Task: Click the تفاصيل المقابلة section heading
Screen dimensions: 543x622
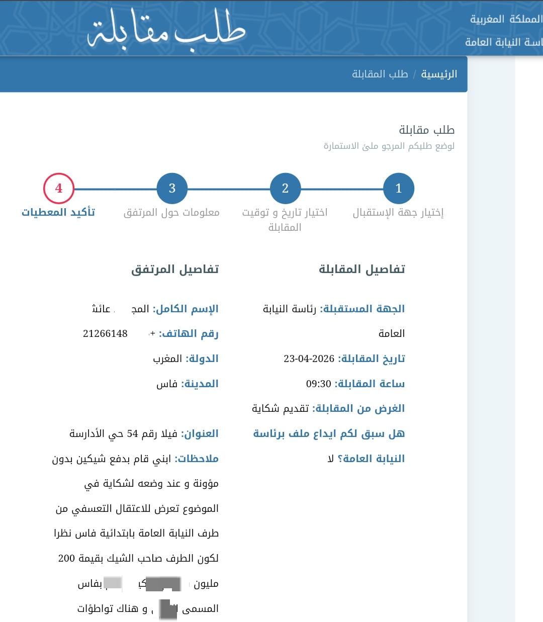Action: click(361, 270)
